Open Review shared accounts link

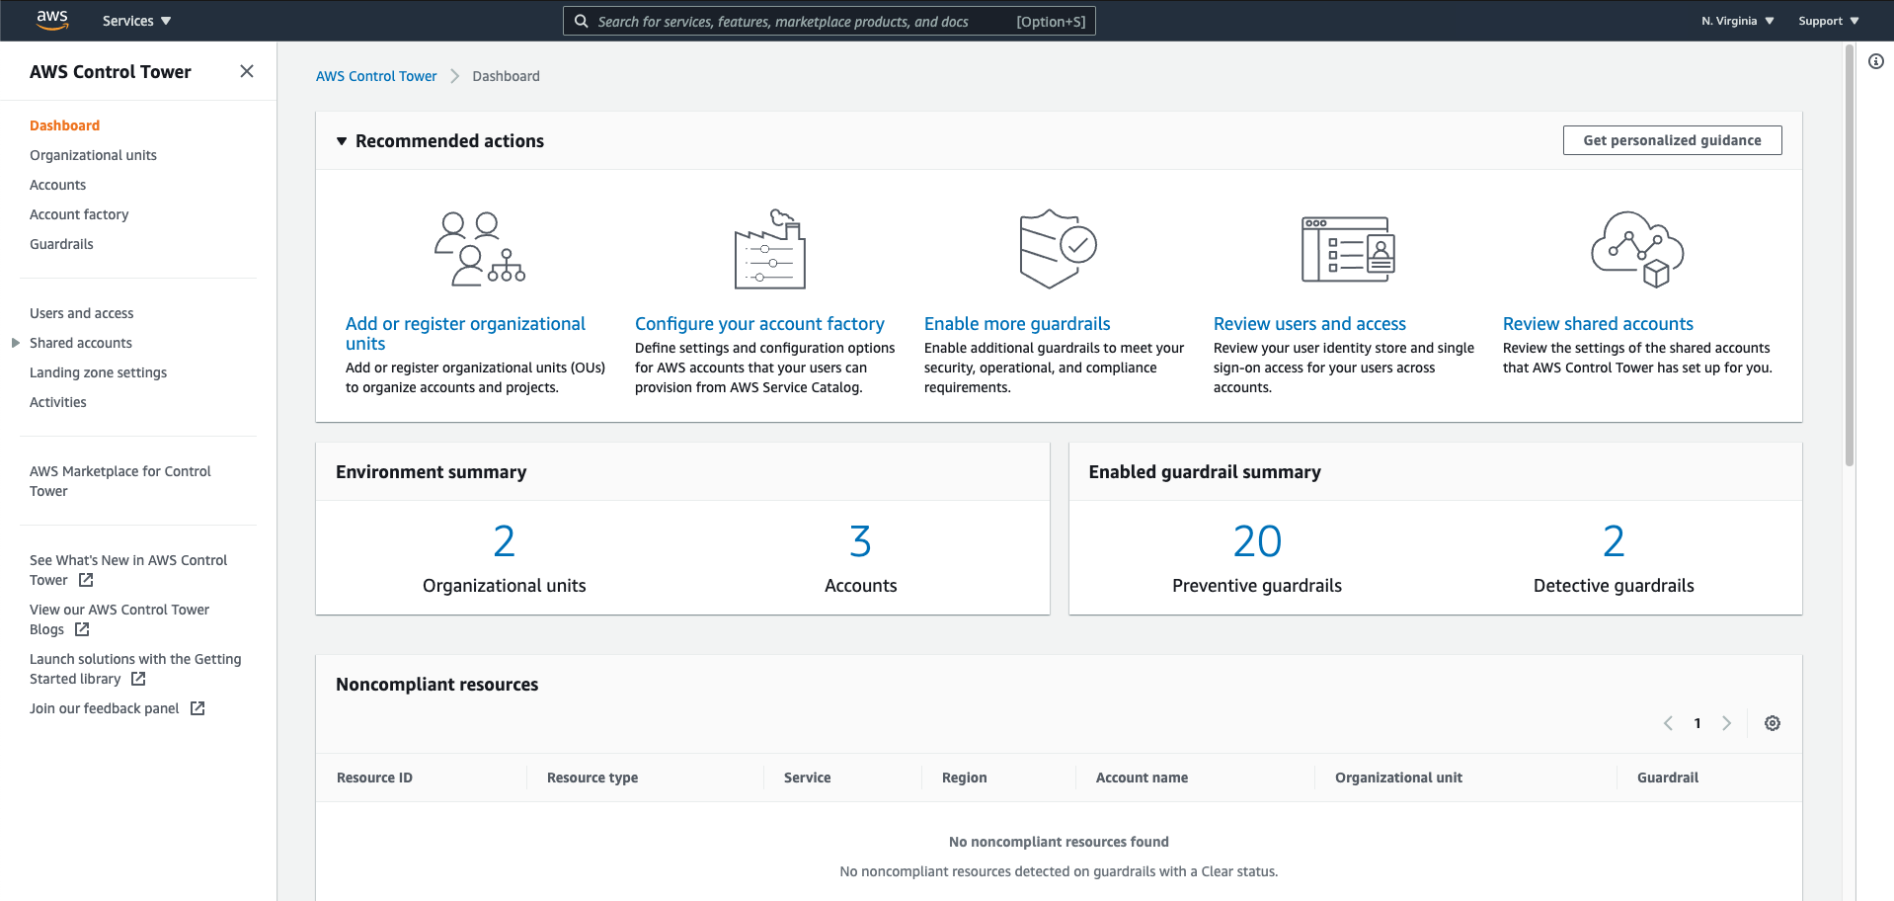(1598, 324)
